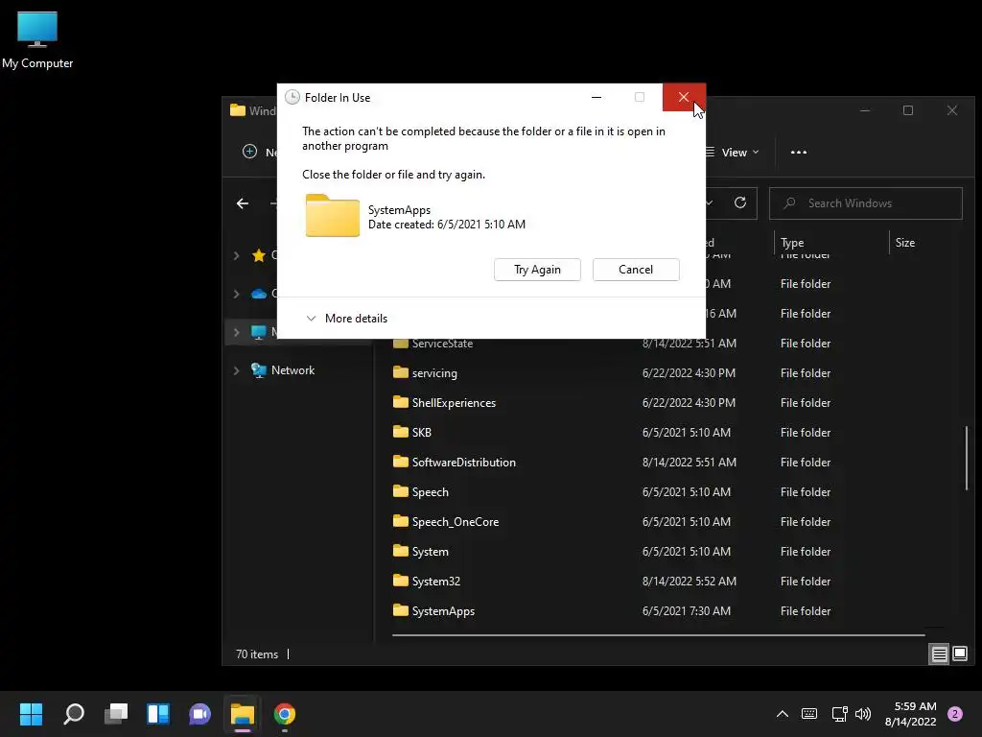
Task: Open the clock and date flyout
Action: 910,714
